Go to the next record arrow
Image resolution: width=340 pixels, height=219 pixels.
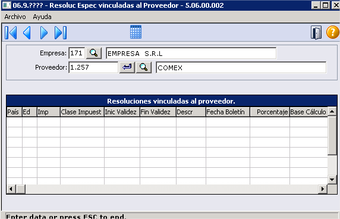tap(44, 33)
